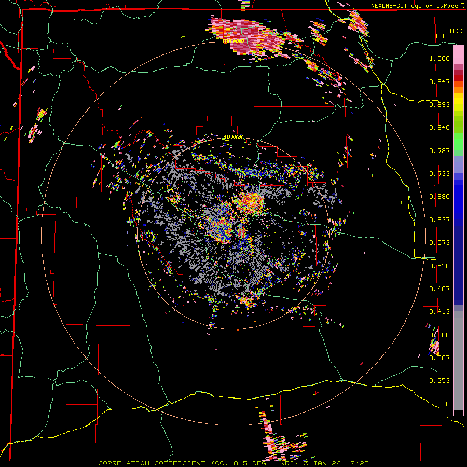Click the 0.627 scale value
467x467 pixels.
tap(439, 220)
